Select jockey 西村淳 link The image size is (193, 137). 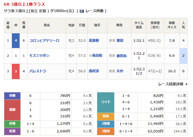[94, 71]
